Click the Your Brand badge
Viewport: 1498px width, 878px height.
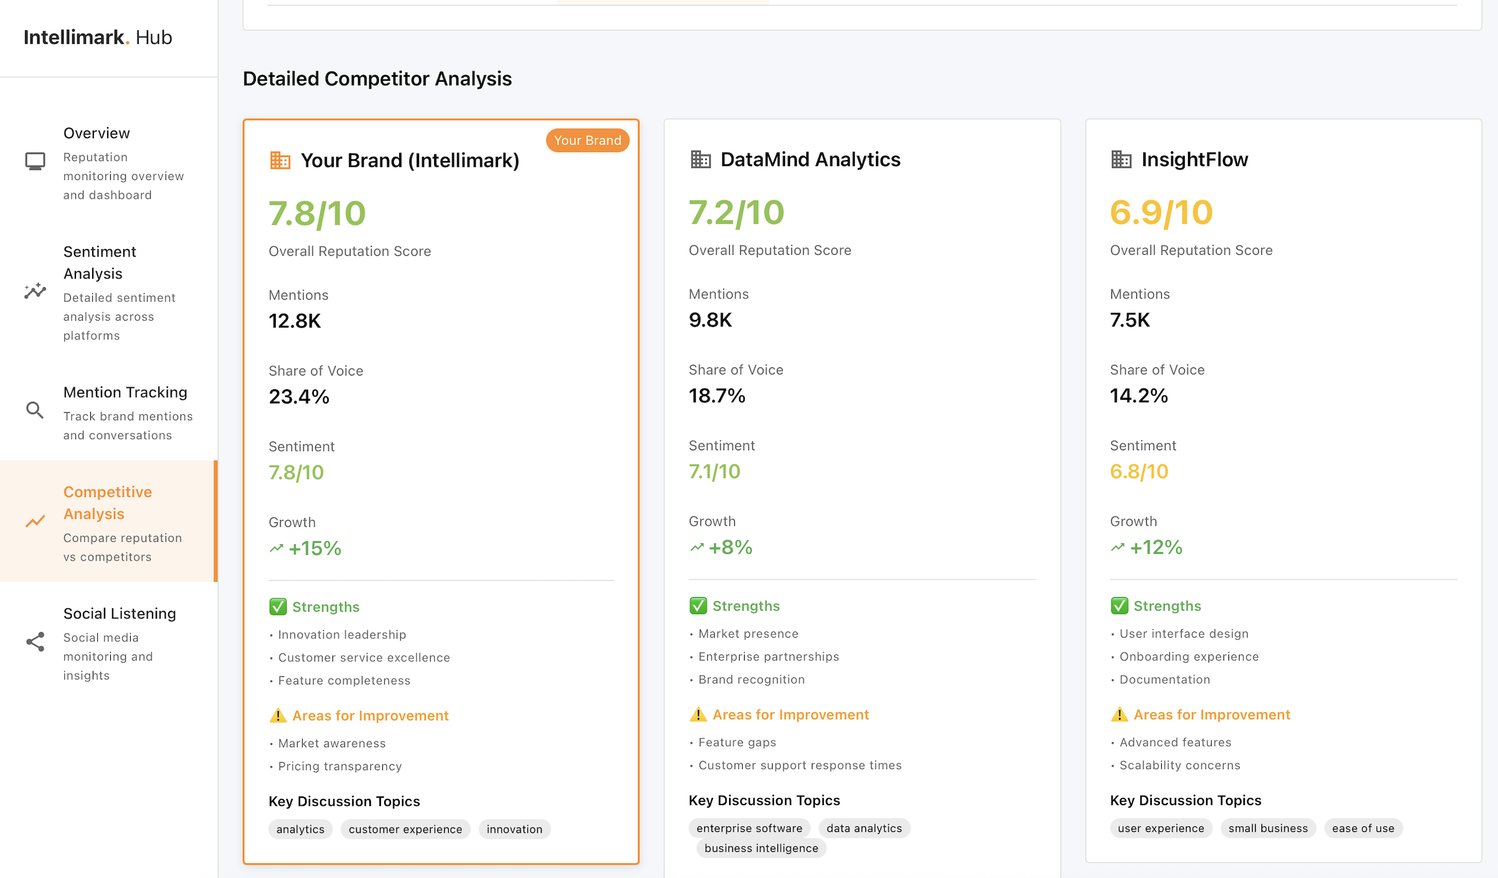point(587,140)
